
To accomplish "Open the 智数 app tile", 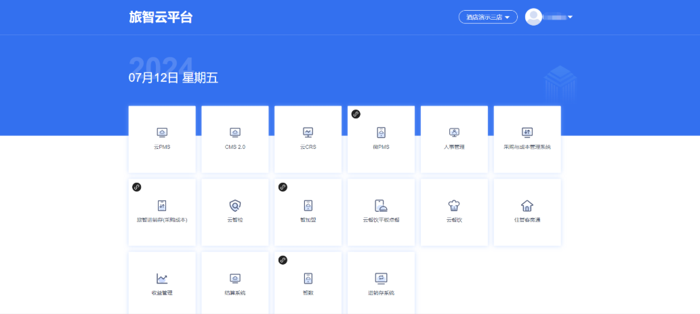I will (308, 283).
